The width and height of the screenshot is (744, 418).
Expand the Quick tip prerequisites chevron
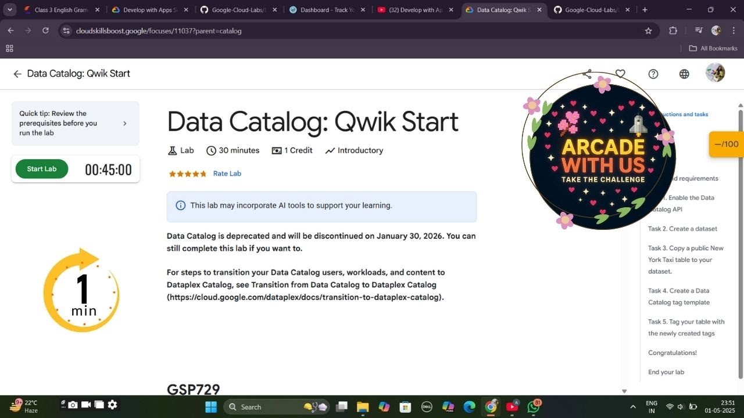coord(124,123)
